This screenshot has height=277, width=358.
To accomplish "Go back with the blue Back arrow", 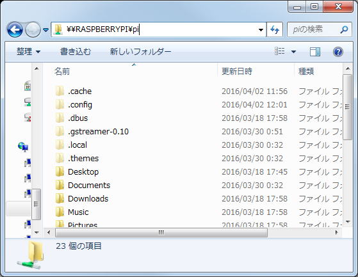I will [15, 29].
